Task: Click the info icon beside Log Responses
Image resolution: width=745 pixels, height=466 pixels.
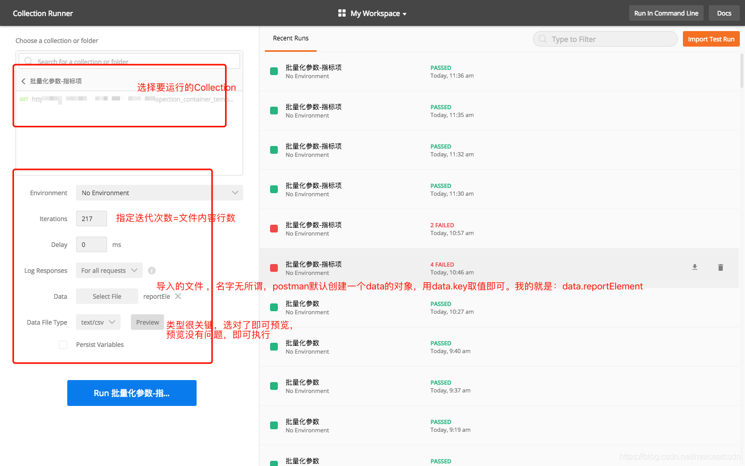Action: coord(151,270)
